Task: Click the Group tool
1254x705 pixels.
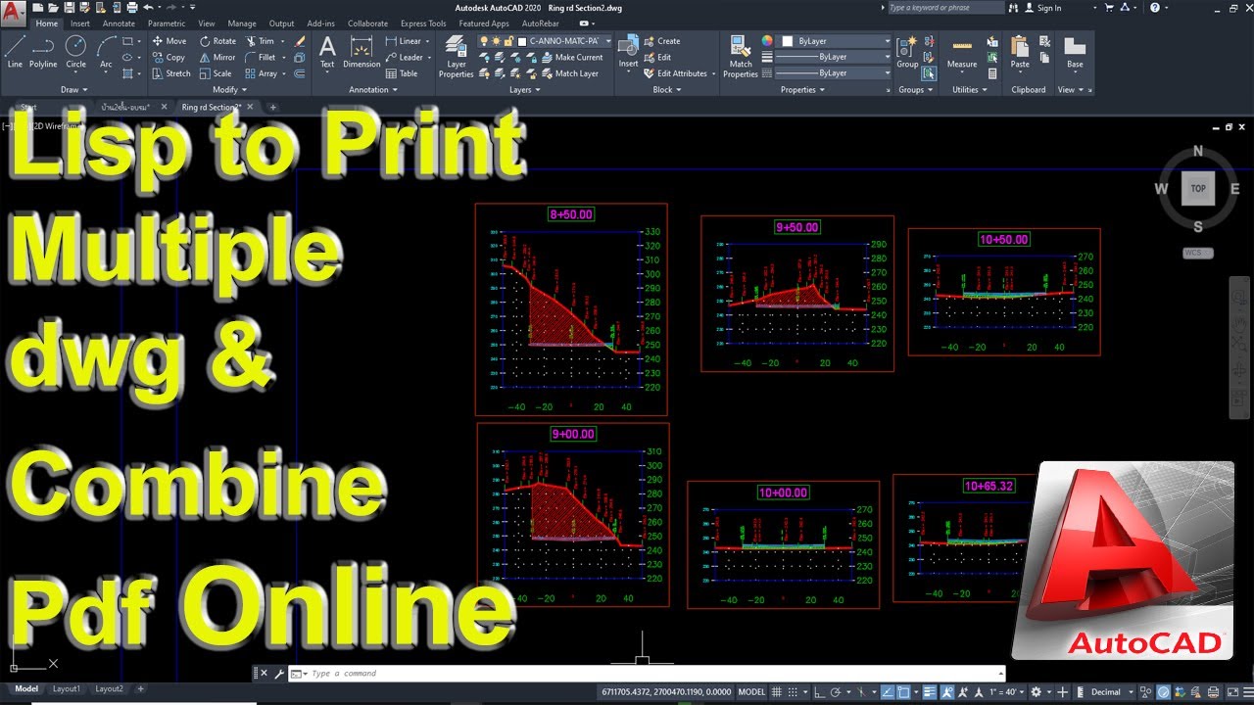Action: click(907, 52)
